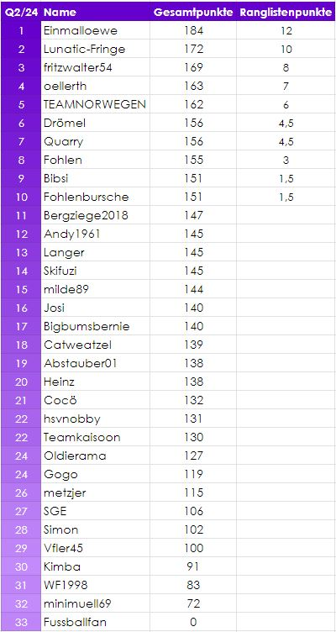Select the hsvnobby name cell

(x=96, y=419)
